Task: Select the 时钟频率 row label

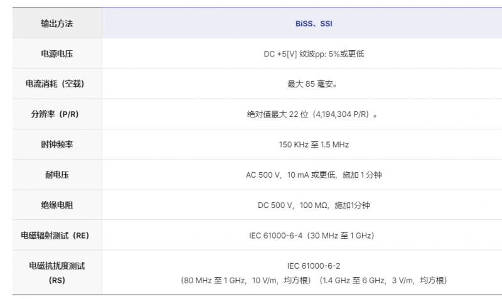Action: coord(56,144)
